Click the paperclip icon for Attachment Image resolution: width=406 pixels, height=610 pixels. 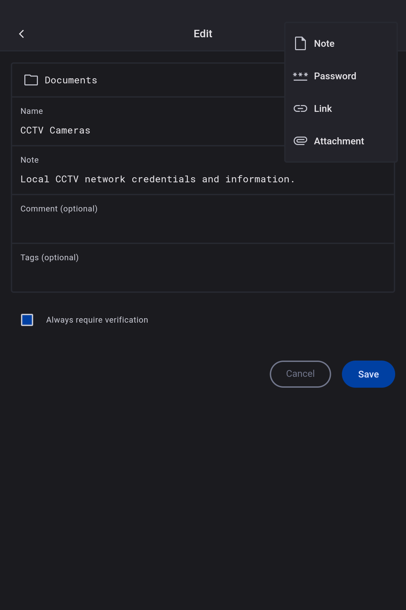[x=300, y=141]
